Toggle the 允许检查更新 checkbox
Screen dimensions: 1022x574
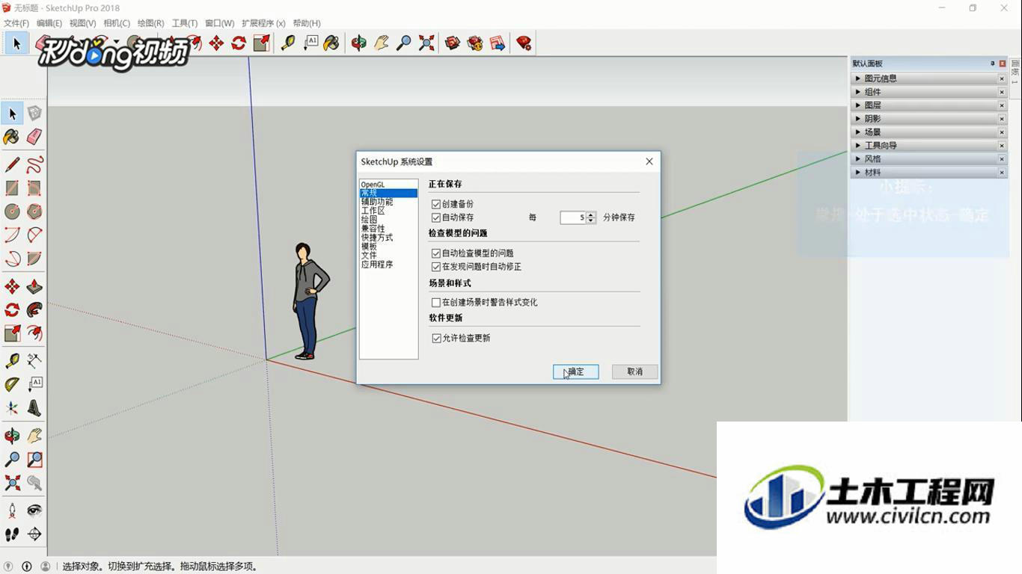[x=436, y=339]
